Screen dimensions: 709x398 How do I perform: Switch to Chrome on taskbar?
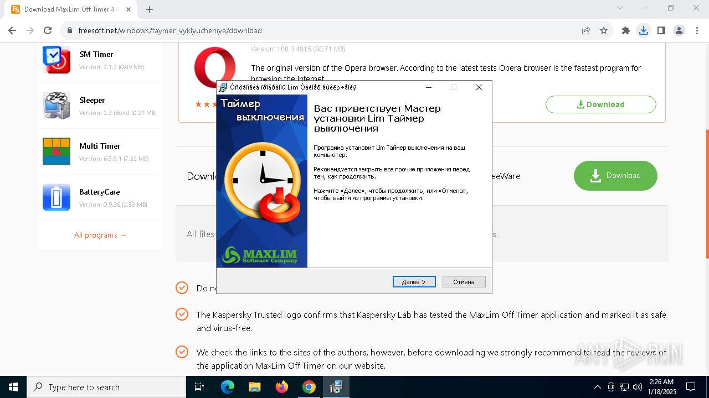[x=309, y=387]
